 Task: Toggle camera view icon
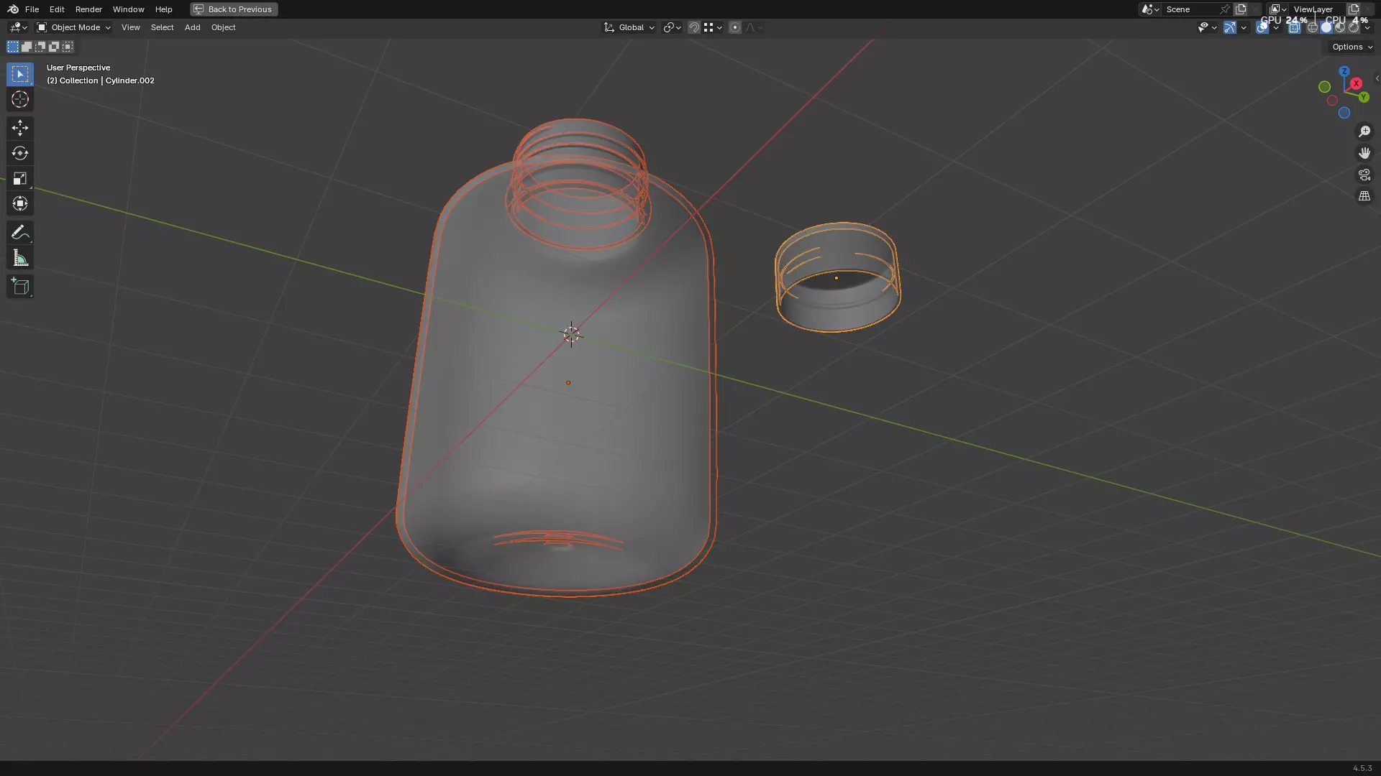(x=1364, y=175)
